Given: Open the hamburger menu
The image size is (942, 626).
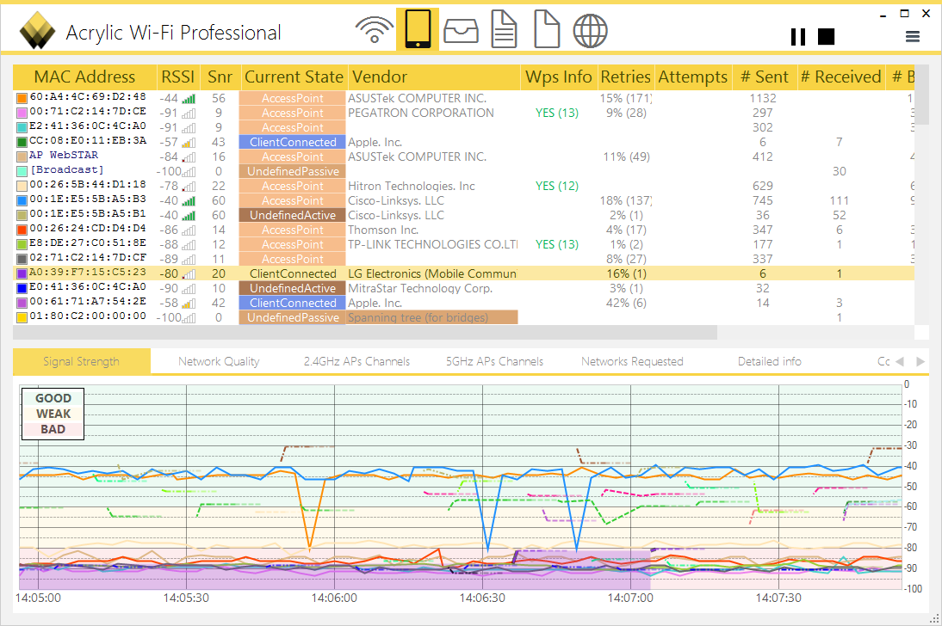Looking at the screenshot, I should pos(913,36).
